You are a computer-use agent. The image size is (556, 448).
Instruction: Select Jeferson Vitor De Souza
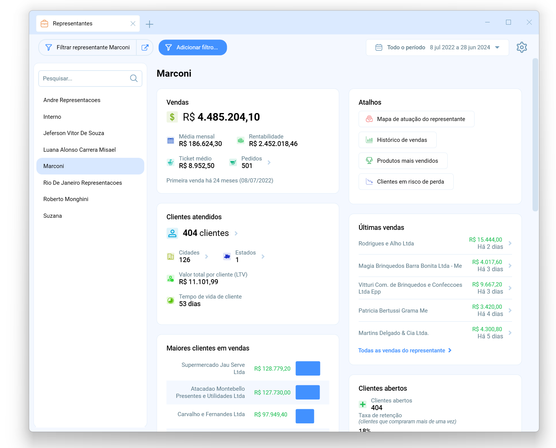[x=90, y=133]
